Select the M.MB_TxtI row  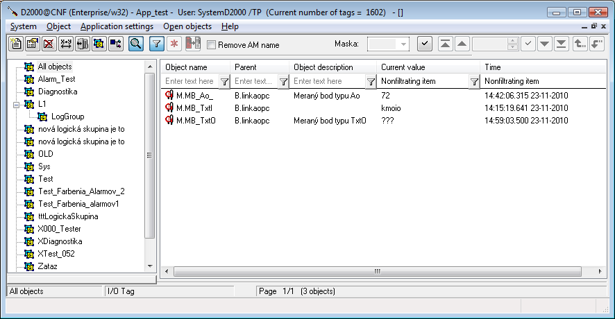click(x=194, y=108)
